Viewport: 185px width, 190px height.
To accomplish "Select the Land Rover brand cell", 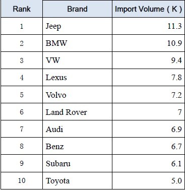I will point(77,112).
